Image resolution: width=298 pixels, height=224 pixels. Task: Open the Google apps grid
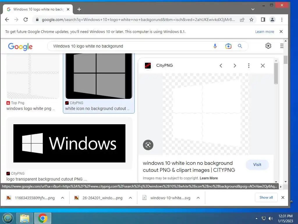[x=282, y=46]
